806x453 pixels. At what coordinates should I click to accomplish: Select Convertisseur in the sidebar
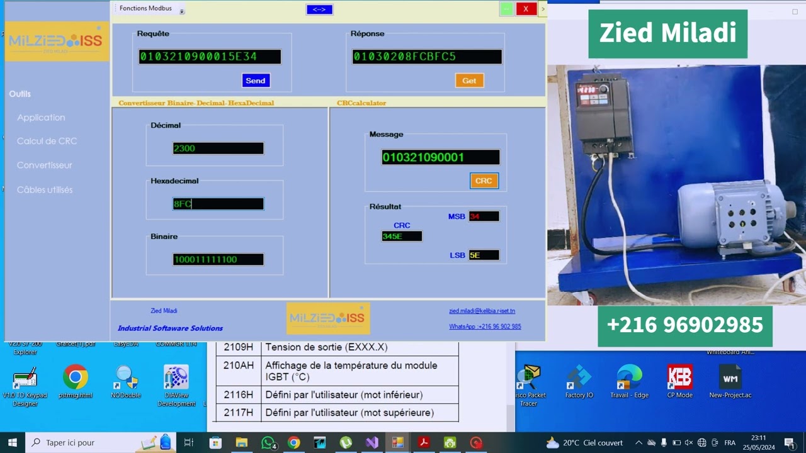45,165
